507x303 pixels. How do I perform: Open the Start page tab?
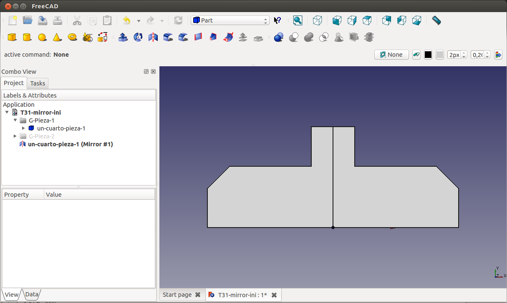pyautogui.click(x=177, y=295)
